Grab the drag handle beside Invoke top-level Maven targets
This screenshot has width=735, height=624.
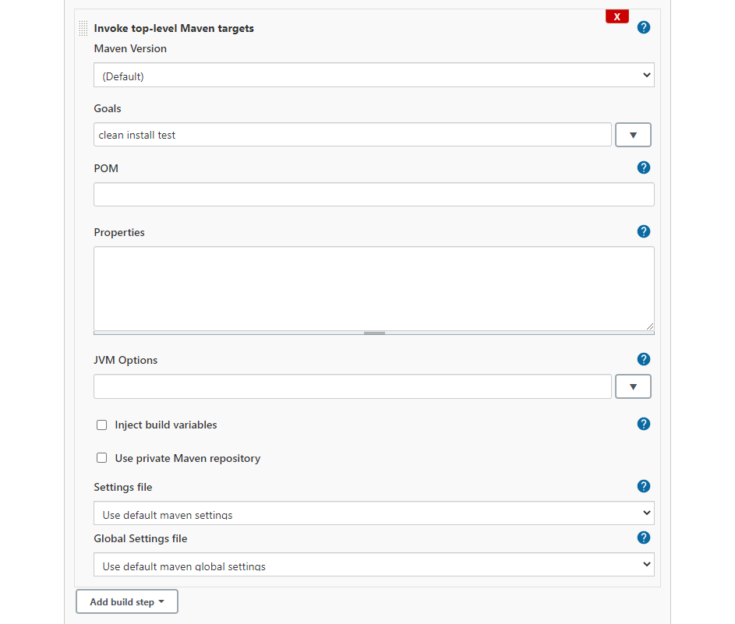click(x=83, y=28)
